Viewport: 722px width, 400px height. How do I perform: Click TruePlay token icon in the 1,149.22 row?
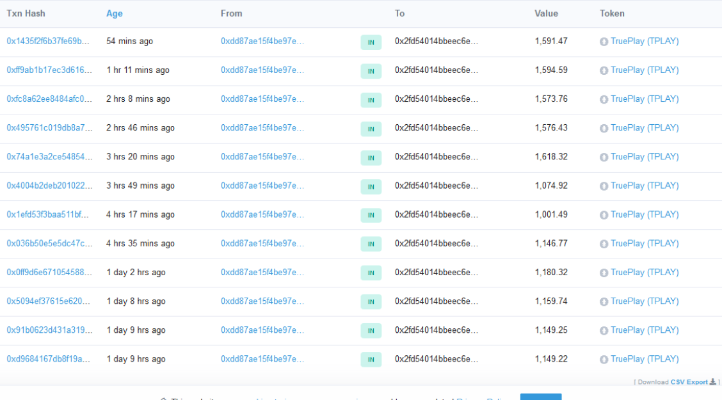coord(604,360)
